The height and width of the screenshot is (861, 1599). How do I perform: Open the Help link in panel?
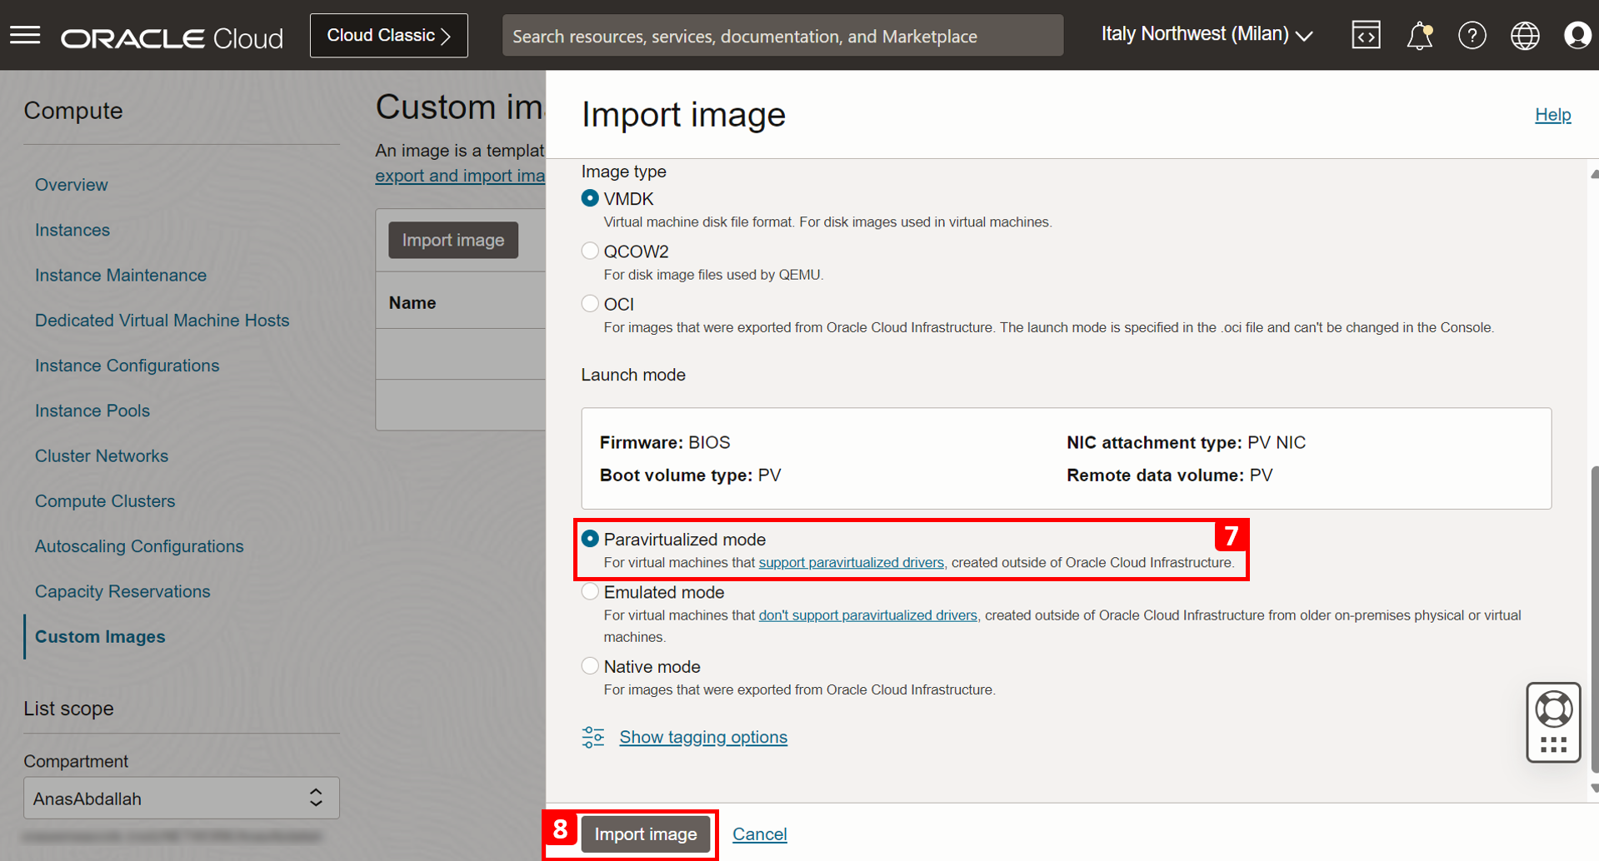point(1553,115)
